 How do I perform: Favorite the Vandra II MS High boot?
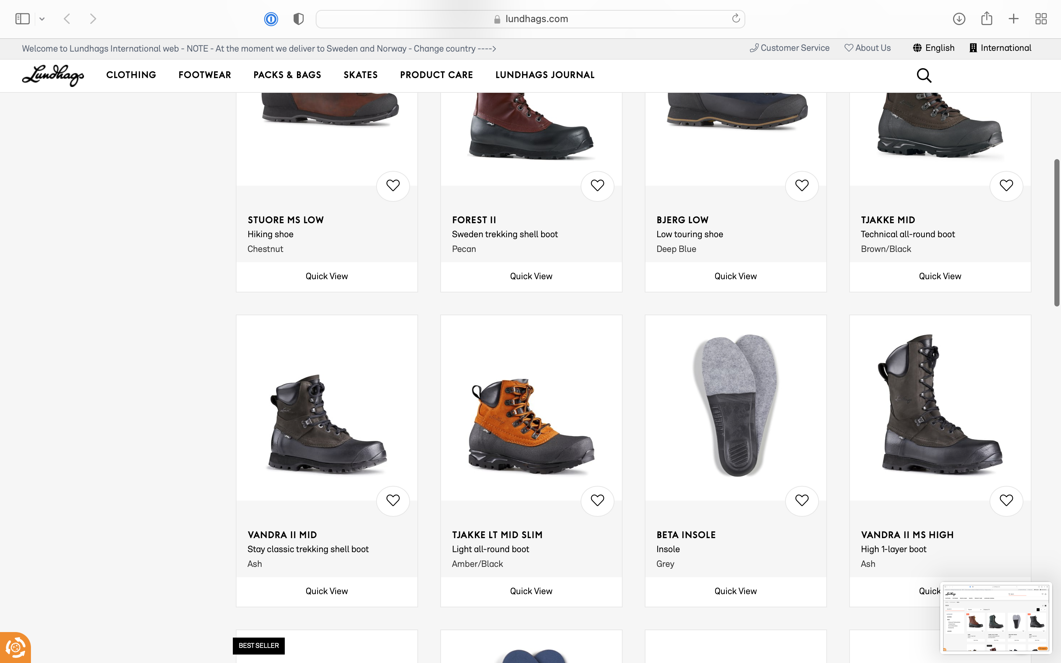tap(1006, 501)
